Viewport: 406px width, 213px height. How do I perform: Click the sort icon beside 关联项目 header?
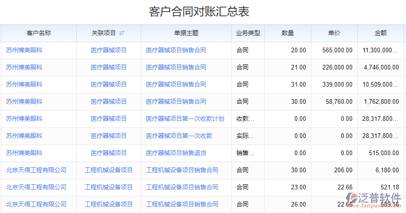click(122, 33)
